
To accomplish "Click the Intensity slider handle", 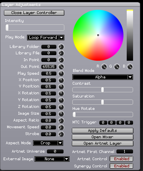I will click(7, 28).
